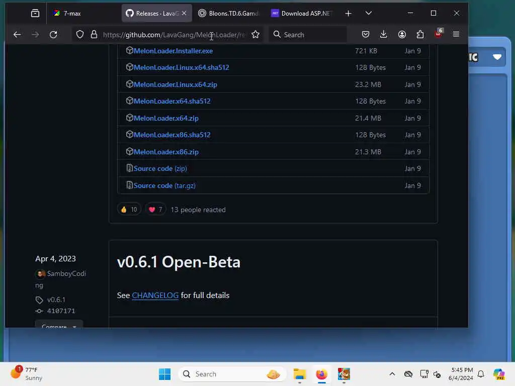Click the heart dropdown in background game window

click(497, 57)
